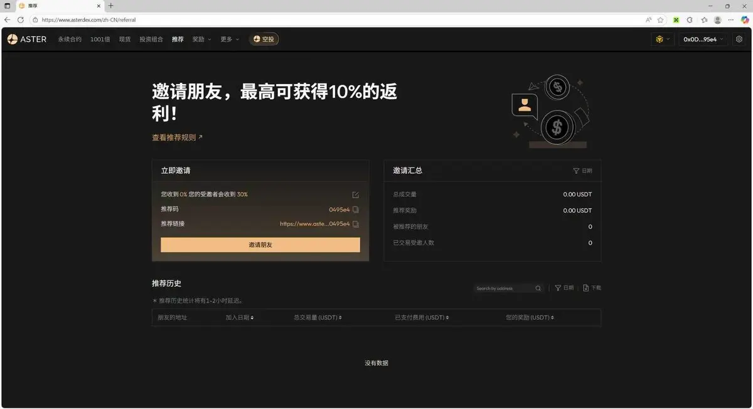
Task: Go to the 现货 page
Action: point(125,39)
